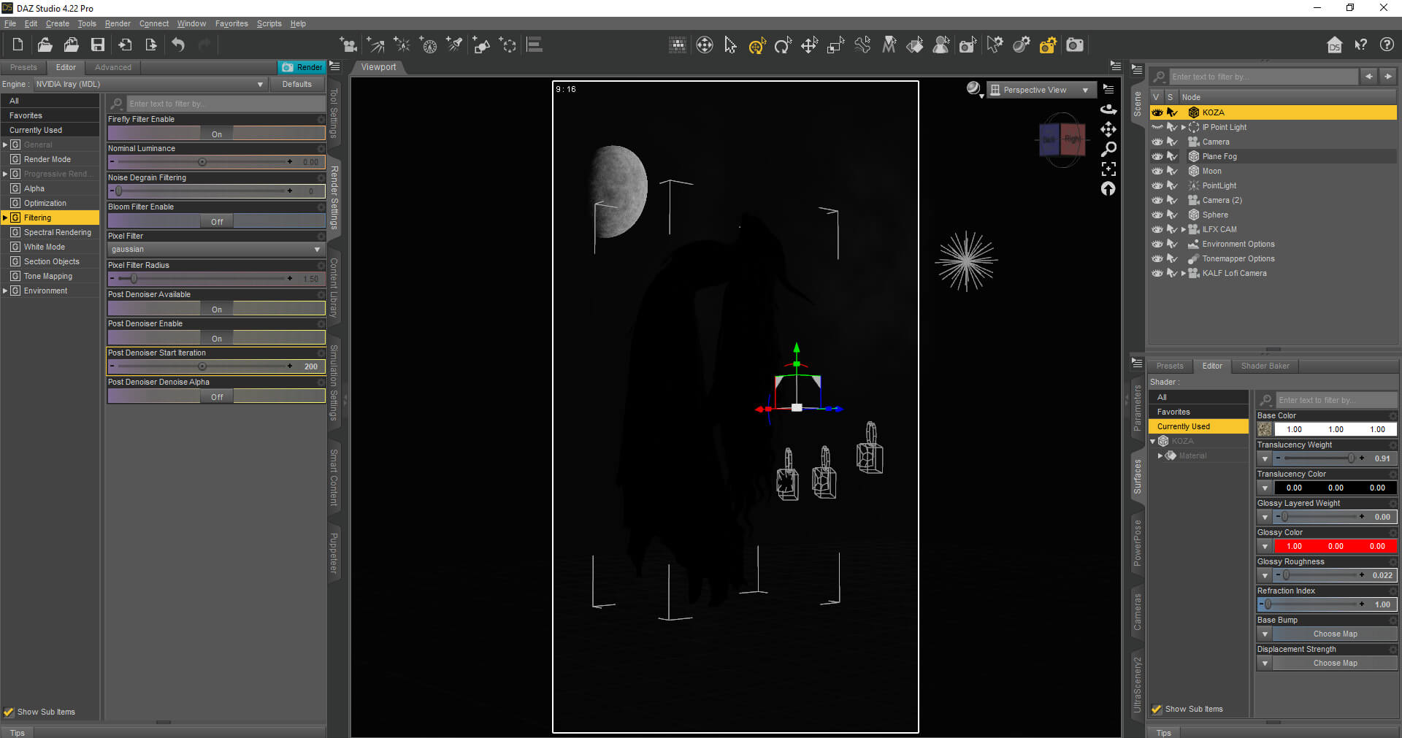
Task: Click the Save scene floppy-disk icon
Action: point(97,45)
